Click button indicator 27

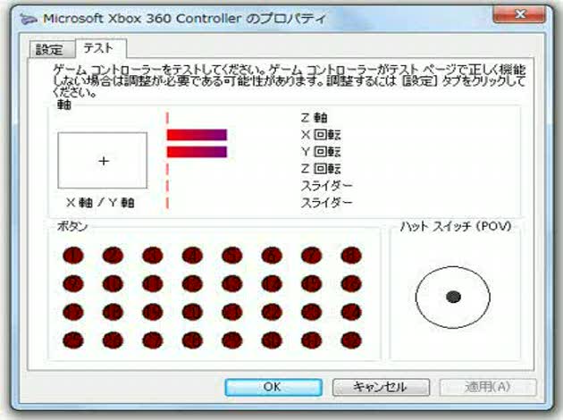click(x=153, y=340)
